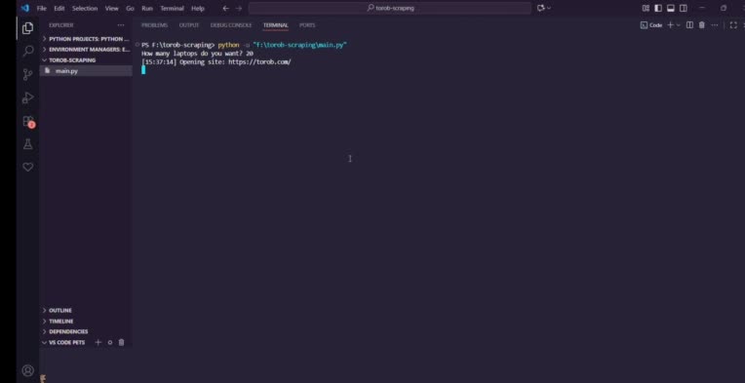This screenshot has height=383, width=745.
Task: Switch to the Ports tab
Action: (x=307, y=25)
